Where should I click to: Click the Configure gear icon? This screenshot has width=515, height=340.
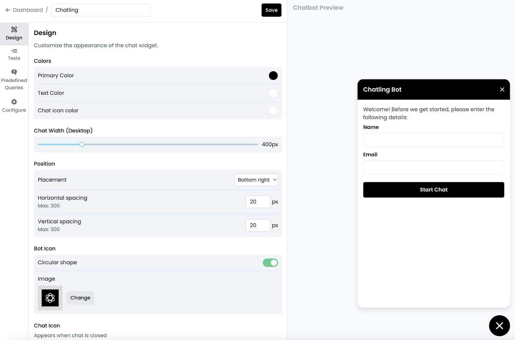pyautogui.click(x=14, y=102)
